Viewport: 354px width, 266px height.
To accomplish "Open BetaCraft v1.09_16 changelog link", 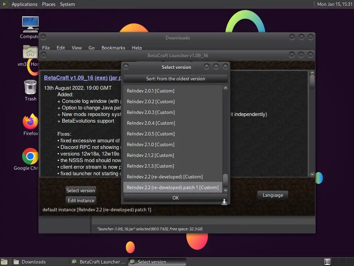I will click(69, 78).
